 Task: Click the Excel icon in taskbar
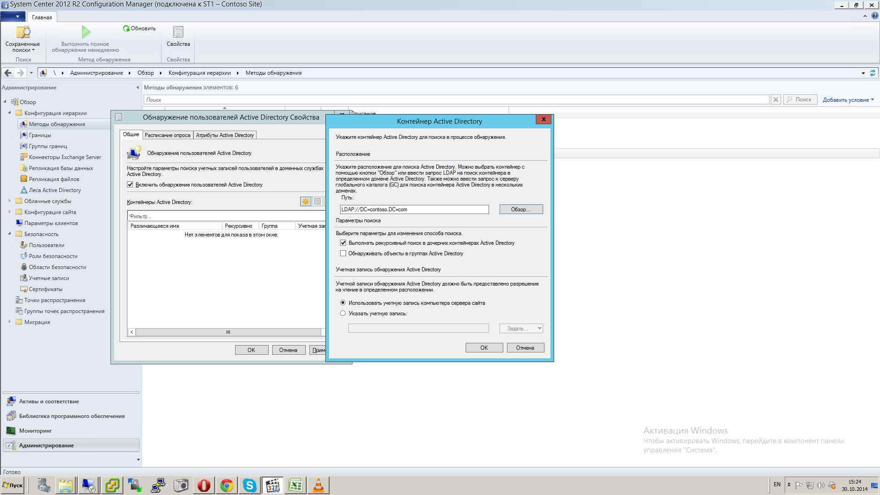point(296,485)
